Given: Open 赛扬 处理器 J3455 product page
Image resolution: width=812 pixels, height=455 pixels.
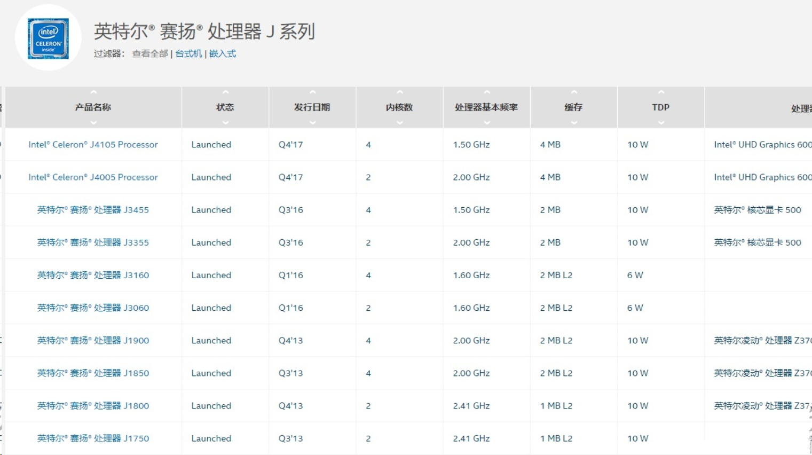Looking at the screenshot, I should pos(93,210).
